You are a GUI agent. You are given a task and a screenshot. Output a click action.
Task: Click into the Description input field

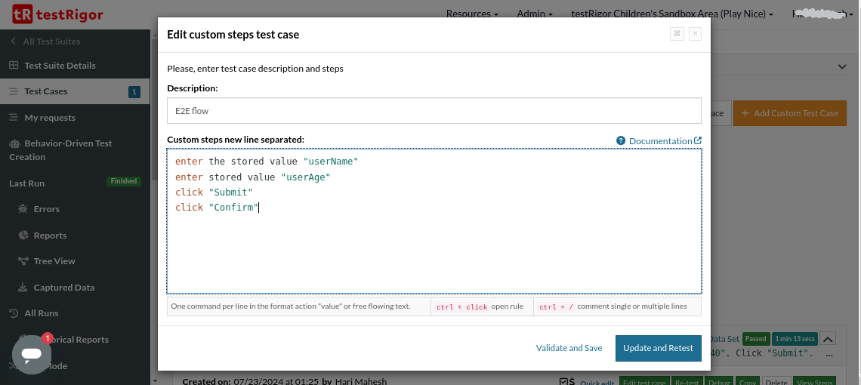click(434, 111)
